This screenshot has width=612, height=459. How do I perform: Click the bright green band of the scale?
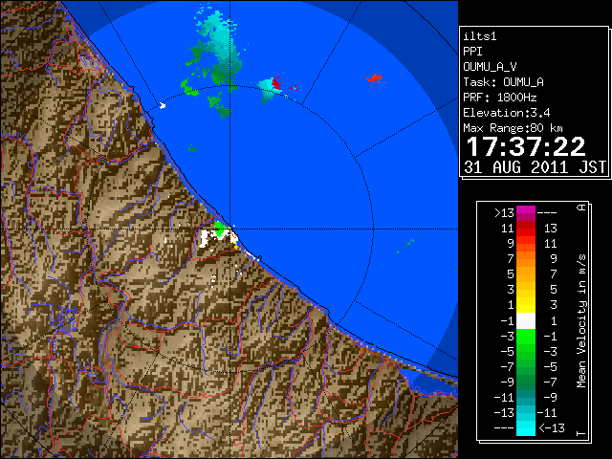click(x=526, y=337)
